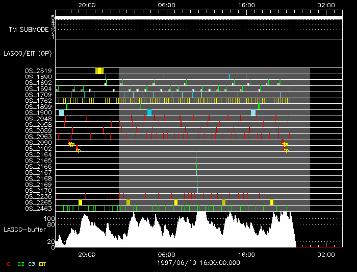Click the TM SUBMODE label
The image size is (357, 272).
click(x=29, y=30)
